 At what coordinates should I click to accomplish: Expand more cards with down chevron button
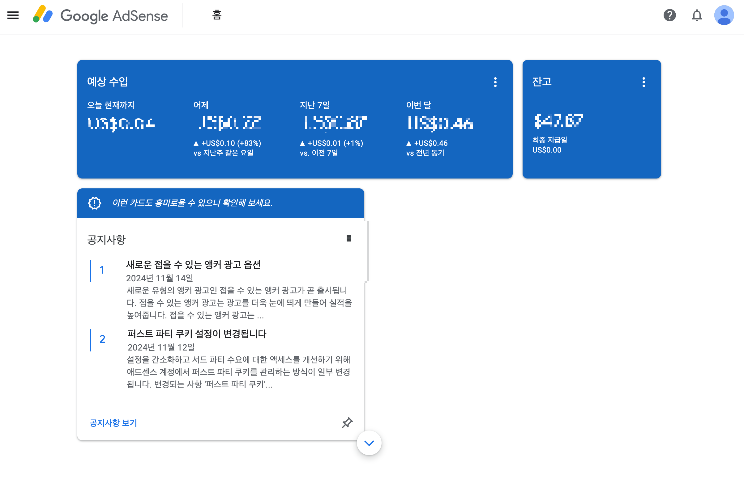tap(369, 443)
